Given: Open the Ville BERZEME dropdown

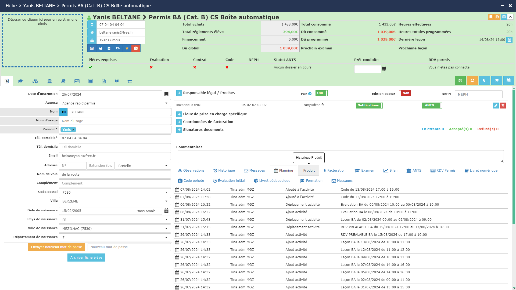Looking at the screenshot, I should click(x=115, y=201).
